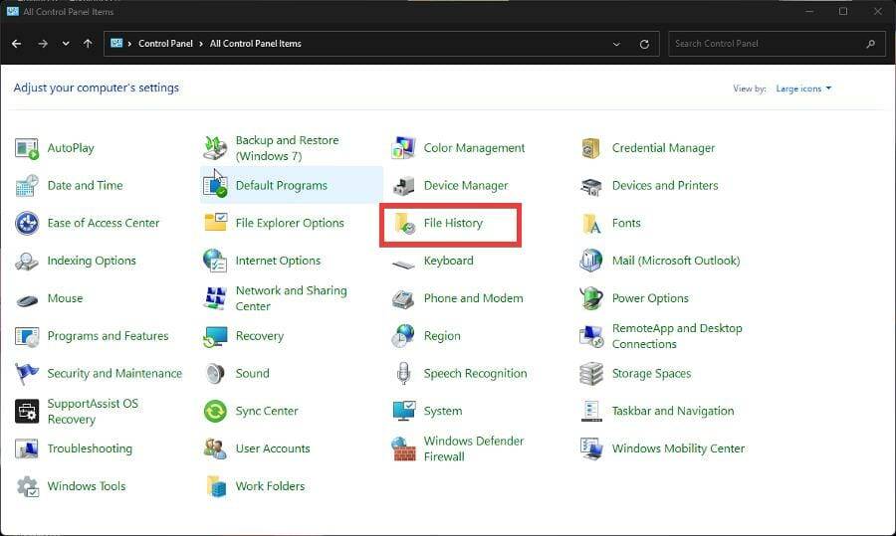
Task: Click the File History folder icon
Action: point(404,223)
